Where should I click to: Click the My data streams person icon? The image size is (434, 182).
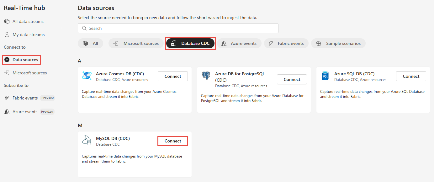click(7, 35)
